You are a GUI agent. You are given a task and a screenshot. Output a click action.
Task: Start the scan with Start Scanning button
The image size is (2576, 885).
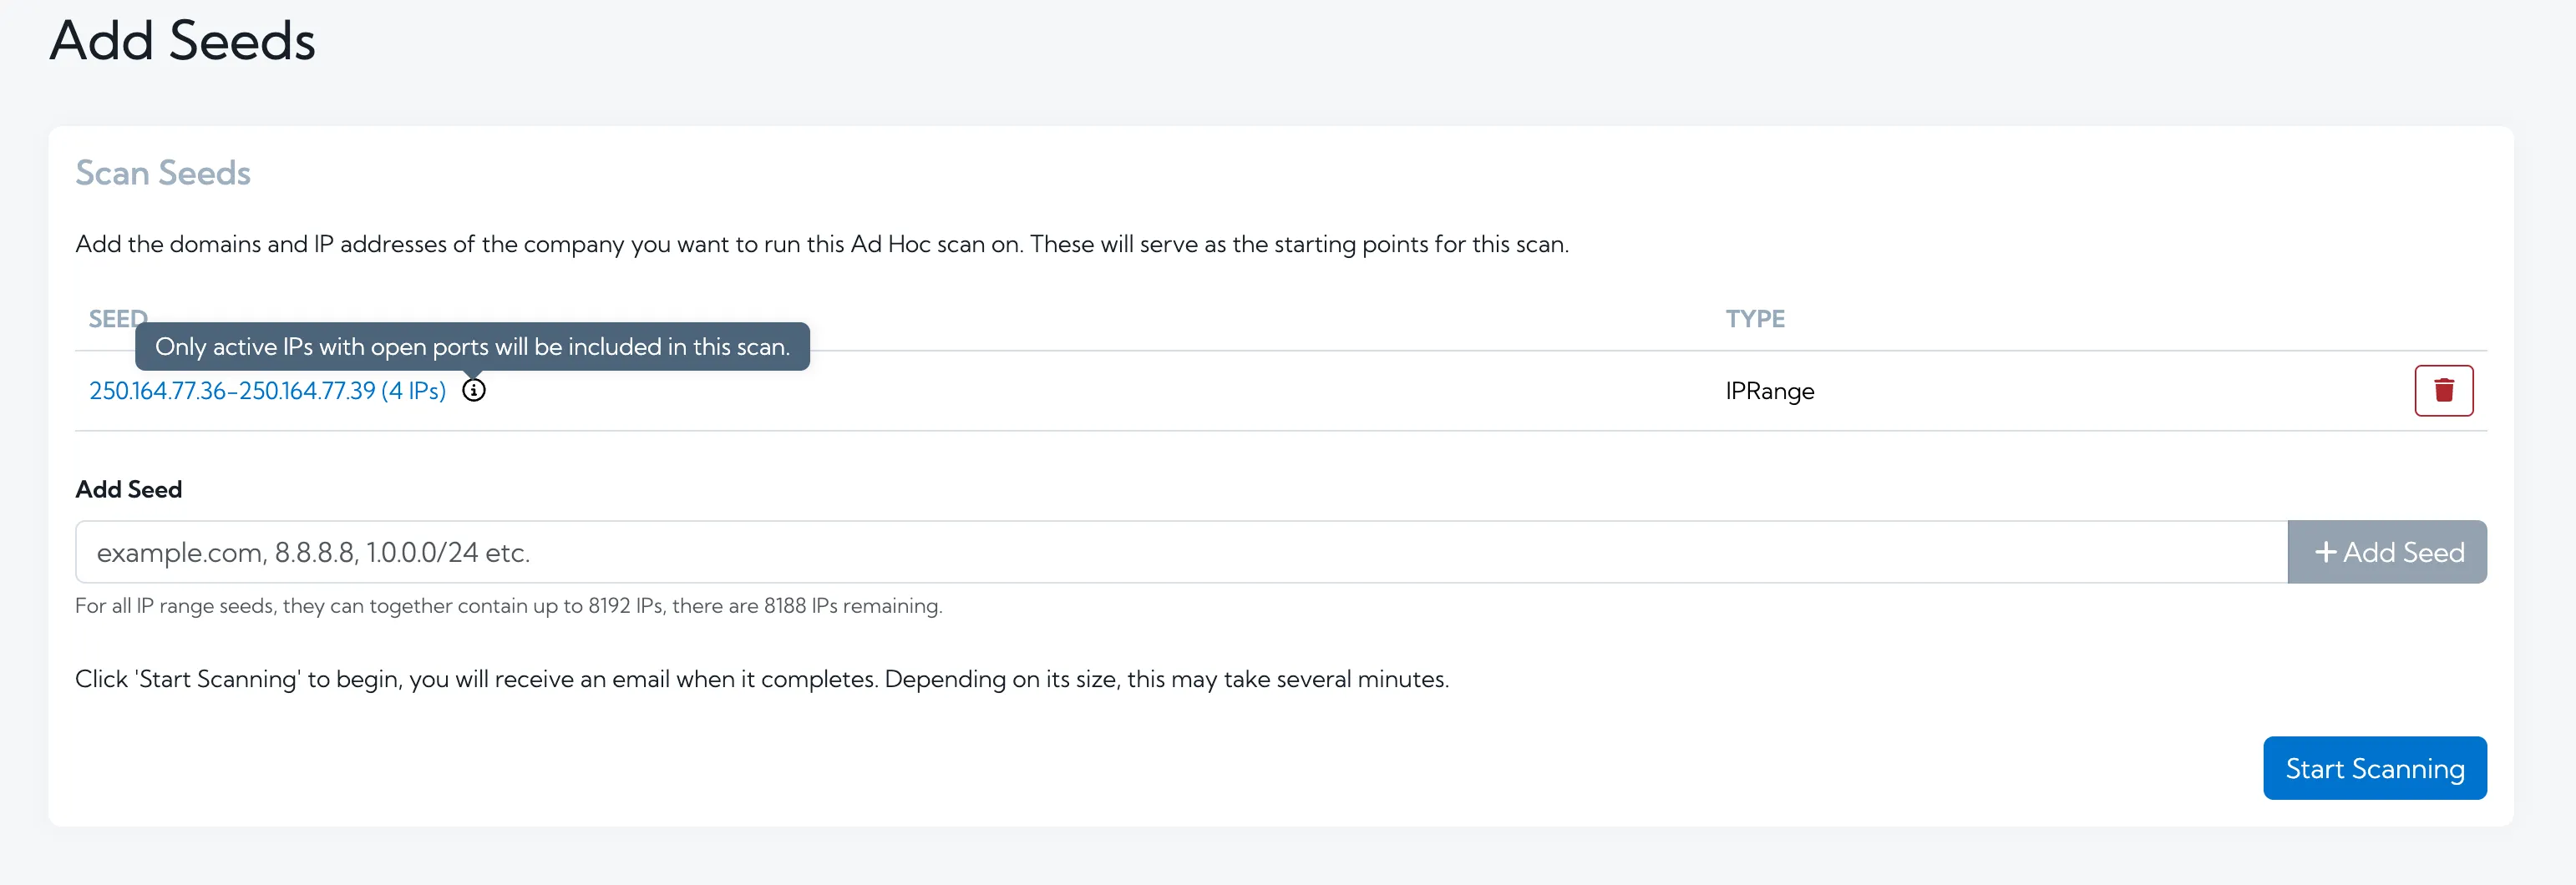point(2374,768)
